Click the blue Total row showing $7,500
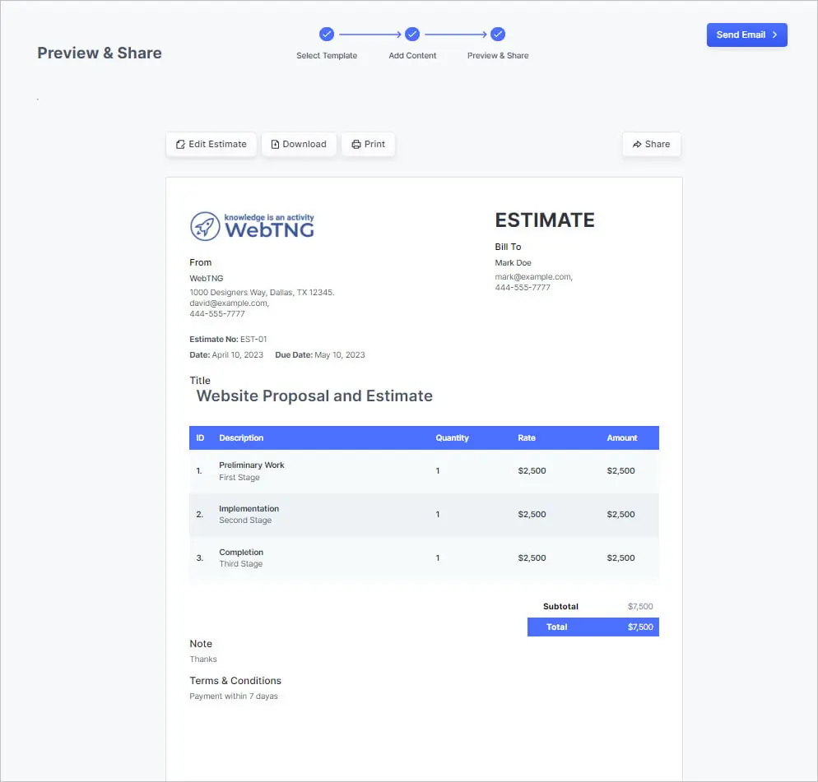This screenshot has height=782, width=818. point(593,627)
